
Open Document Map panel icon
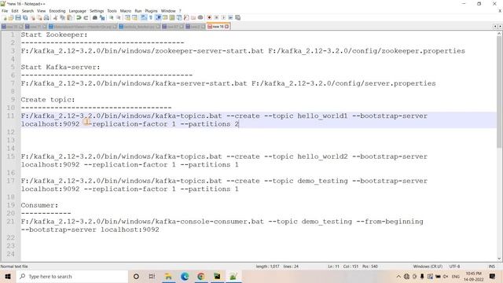coord(172,17)
